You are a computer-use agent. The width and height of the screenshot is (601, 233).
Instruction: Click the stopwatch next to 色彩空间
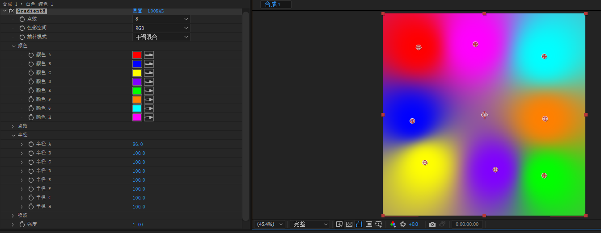pyautogui.click(x=22, y=28)
